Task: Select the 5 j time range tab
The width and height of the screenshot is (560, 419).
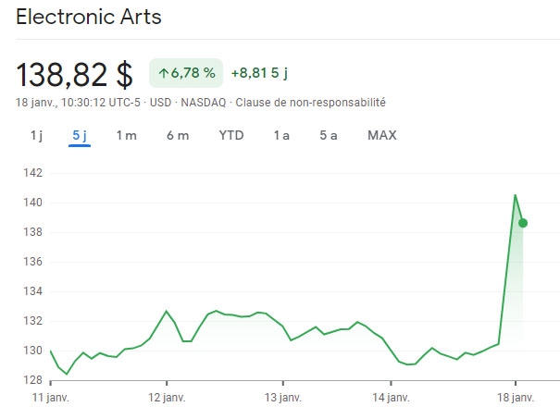Action: 79,136
